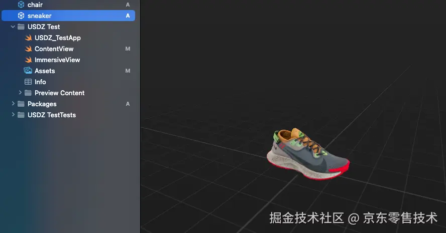Click the sneaker model in the preview
This screenshot has height=233, width=446.
[x=308, y=154]
